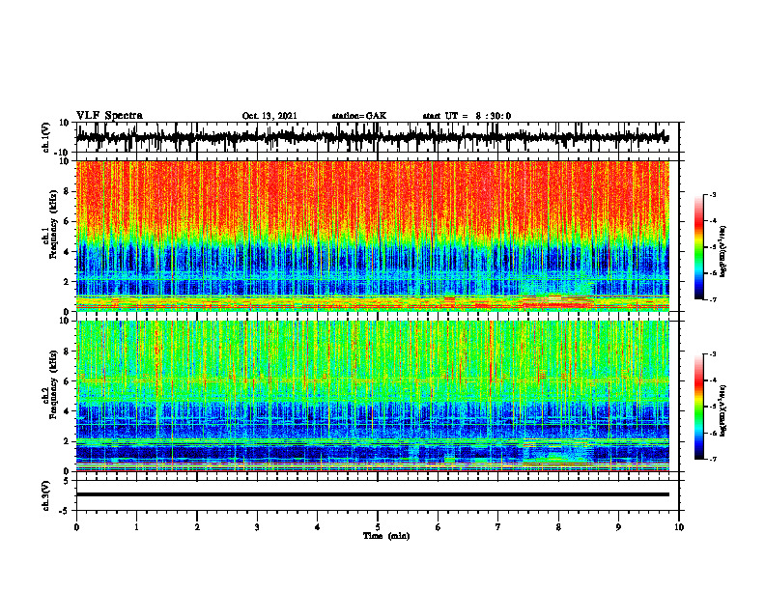This screenshot has height=591, width=765.
Task: Click time axis tick label '3'
Action: 257,527
